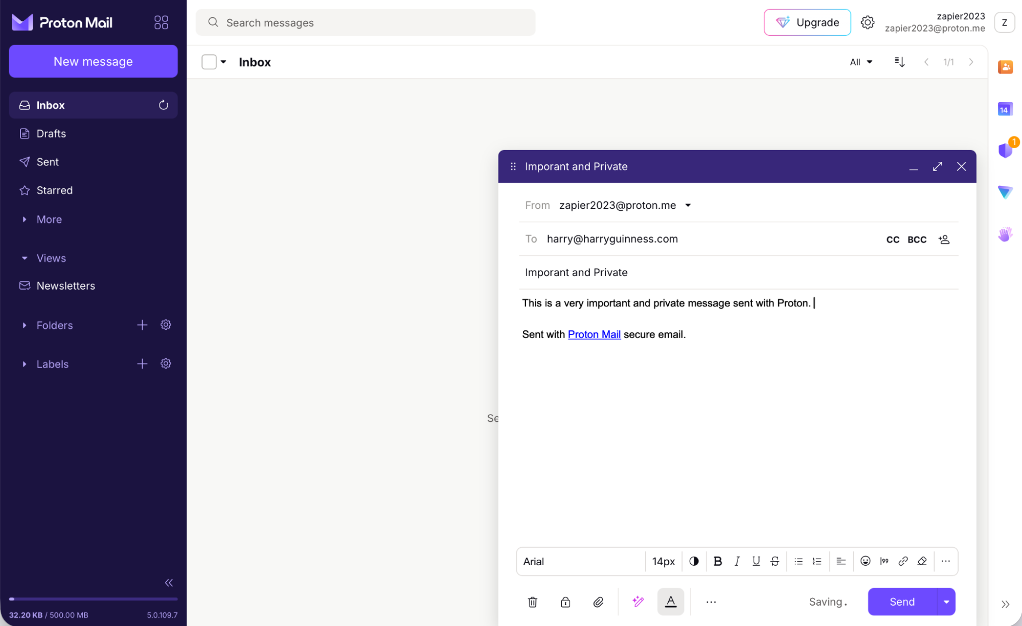Toggle bold formatting in the composer
Viewport: 1022px width, 626px height.
click(x=718, y=561)
